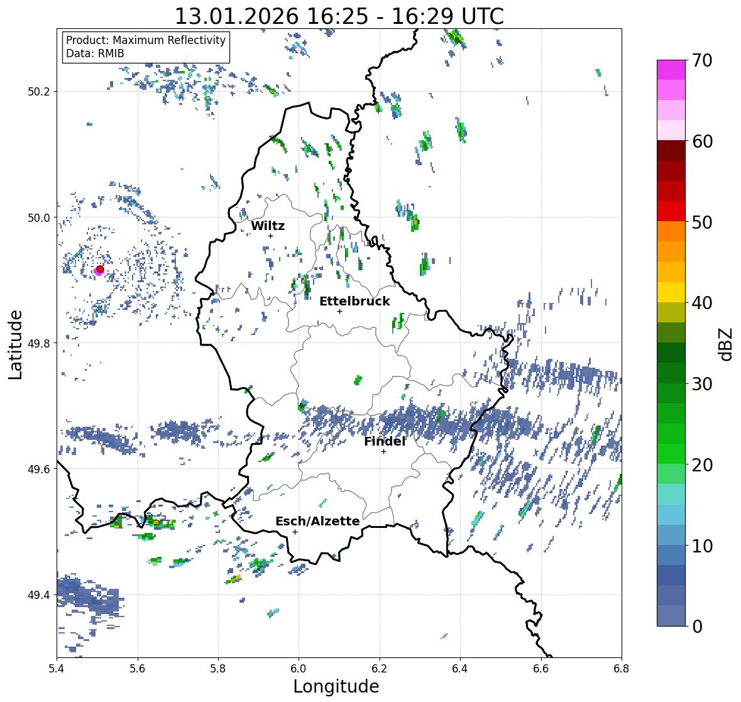The height and width of the screenshot is (702, 741).
Task: Click the 6.0 longitude tick label
Action: (299, 669)
